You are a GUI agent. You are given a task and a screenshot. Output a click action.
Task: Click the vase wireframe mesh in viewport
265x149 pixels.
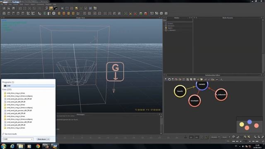coord(76,72)
